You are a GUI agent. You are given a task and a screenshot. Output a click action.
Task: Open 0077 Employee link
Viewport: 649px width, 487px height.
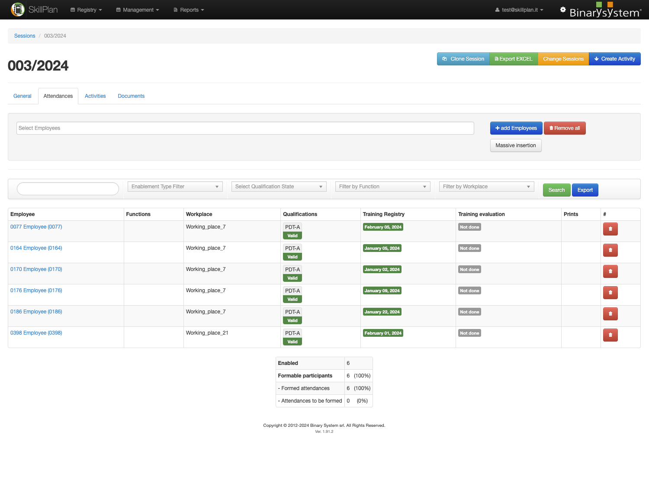[36, 227]
